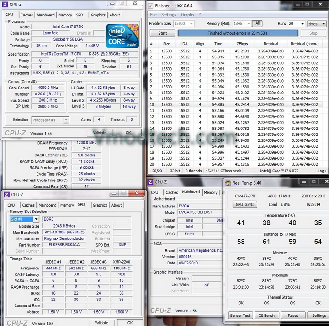This screenshot has width=329, height=326.
Task: Click the Stop button in LinX
Action: click(313, 33)
